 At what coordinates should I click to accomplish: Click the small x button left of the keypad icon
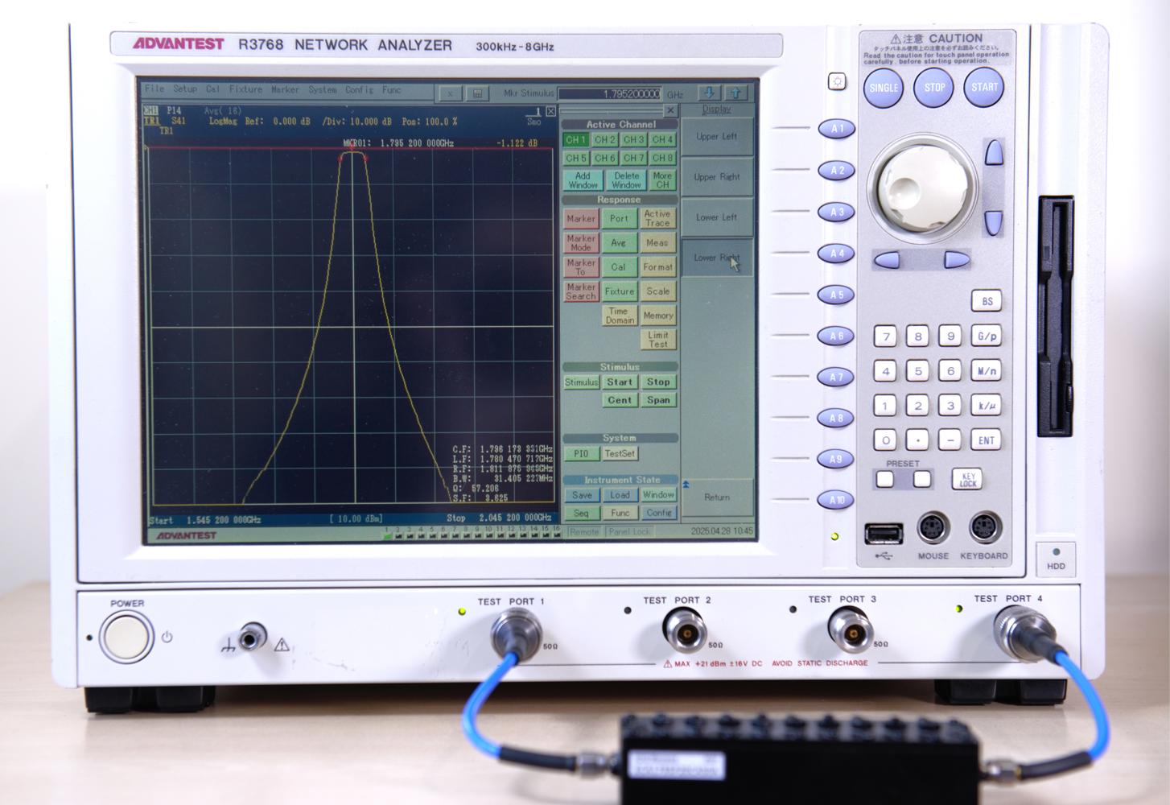coord(450,93)
